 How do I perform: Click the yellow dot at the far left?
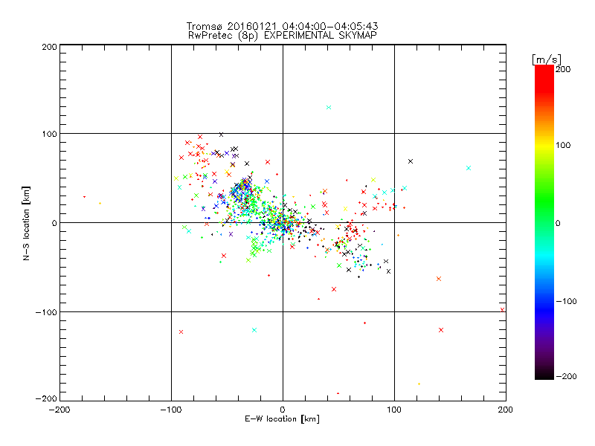(100, 204)
